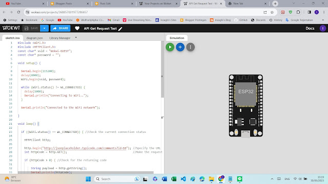328x184 pixels.
Task: Bookmark this page with the star icon
Action: (x=272, y=12)
